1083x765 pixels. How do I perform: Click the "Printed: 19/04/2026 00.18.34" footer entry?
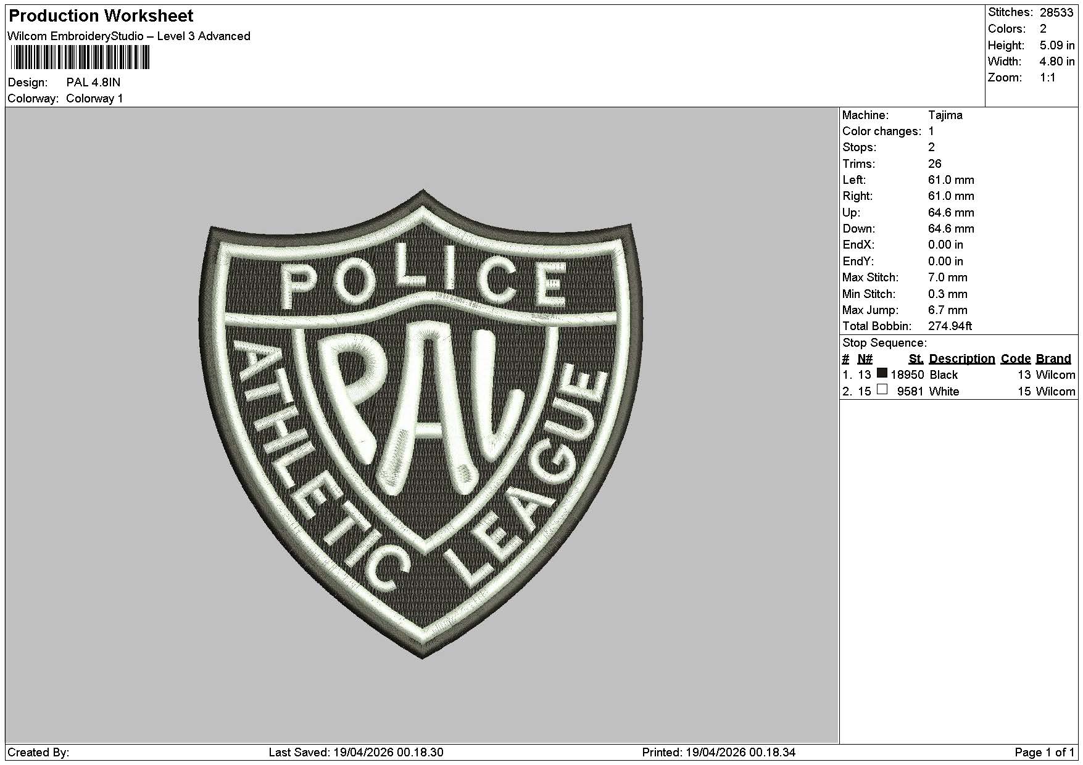click(719, 753)
